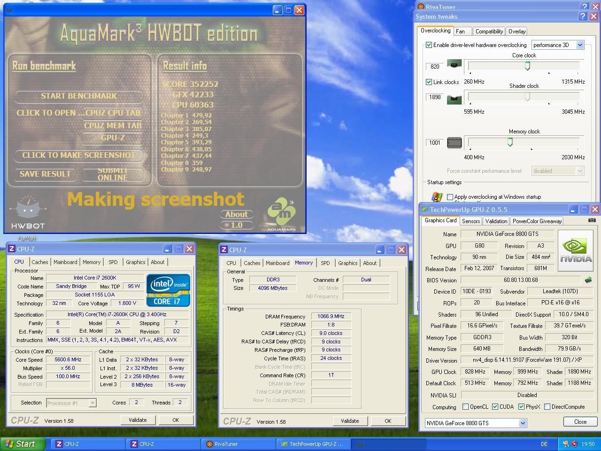Toggle the DirectCompute checkbox in GPU-Z
The image size is (601, 451).
click(x=547, y=407)
